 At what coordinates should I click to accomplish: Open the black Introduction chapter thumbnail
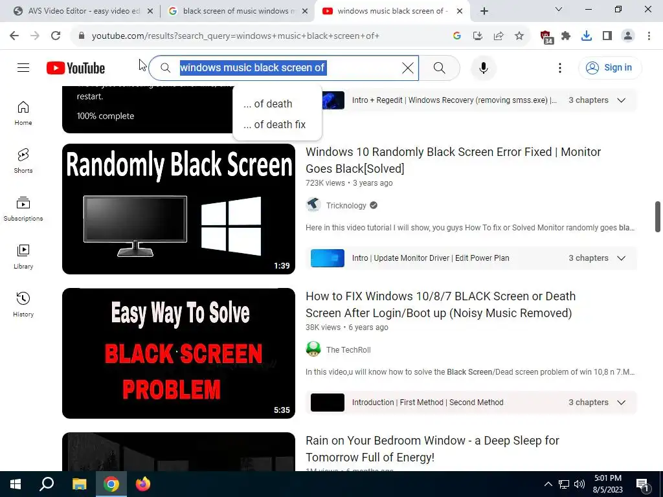(x=327, y=403)
